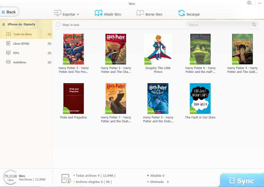Viewport: 264px width, 187px height.
Task: Select the Harry Potter 5 book cover
Action: 158,98
